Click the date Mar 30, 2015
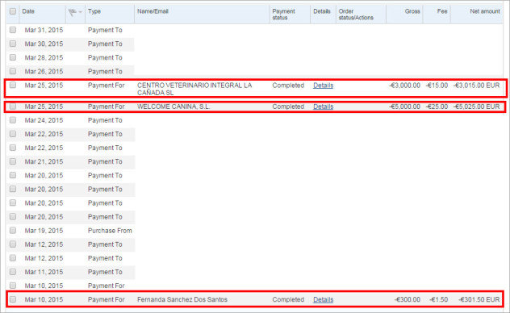The image size is (510, 313). (x=44, y=44)
